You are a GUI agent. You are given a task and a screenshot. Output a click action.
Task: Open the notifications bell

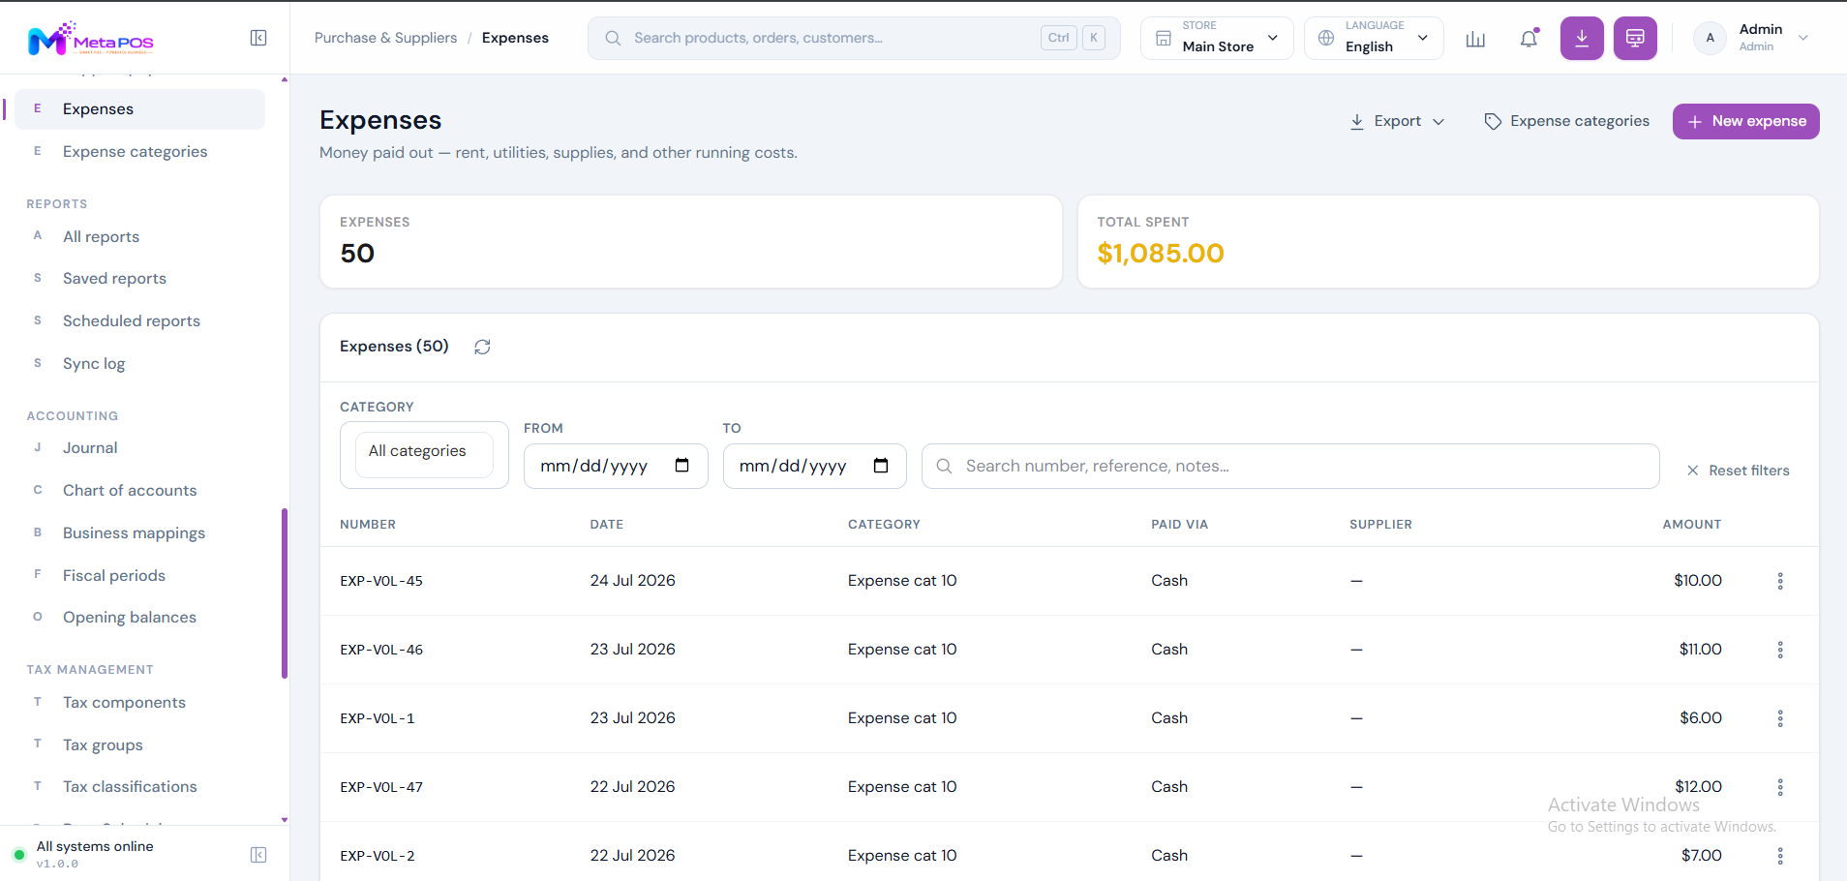pyautogui.click(x=1529, y=39)
